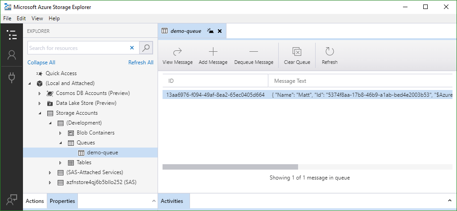Collapse the Queues node
Viewport: 457px width, 211px height.
tap(61, 143)
